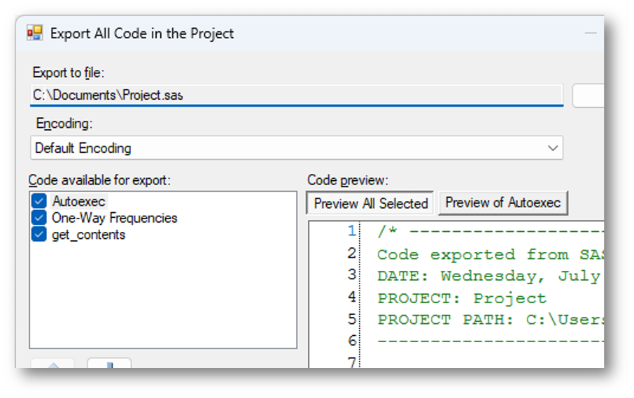The height and width of the screenshot is (398, 634).
Task: Click empty area of code available list
Action: (x=162, y=300)
